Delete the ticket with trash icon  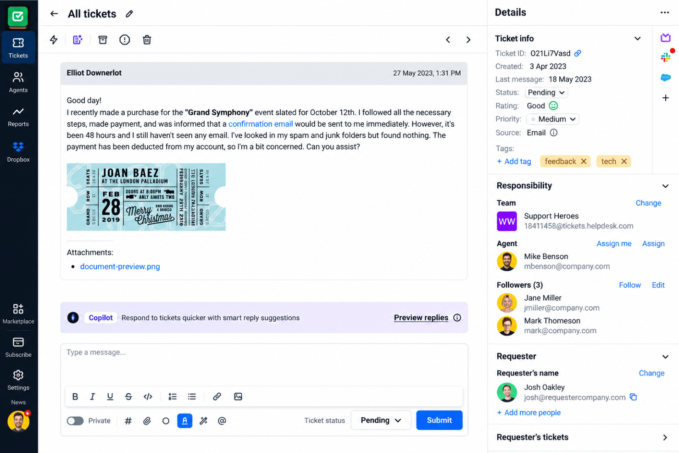click(x=147, y=40)
